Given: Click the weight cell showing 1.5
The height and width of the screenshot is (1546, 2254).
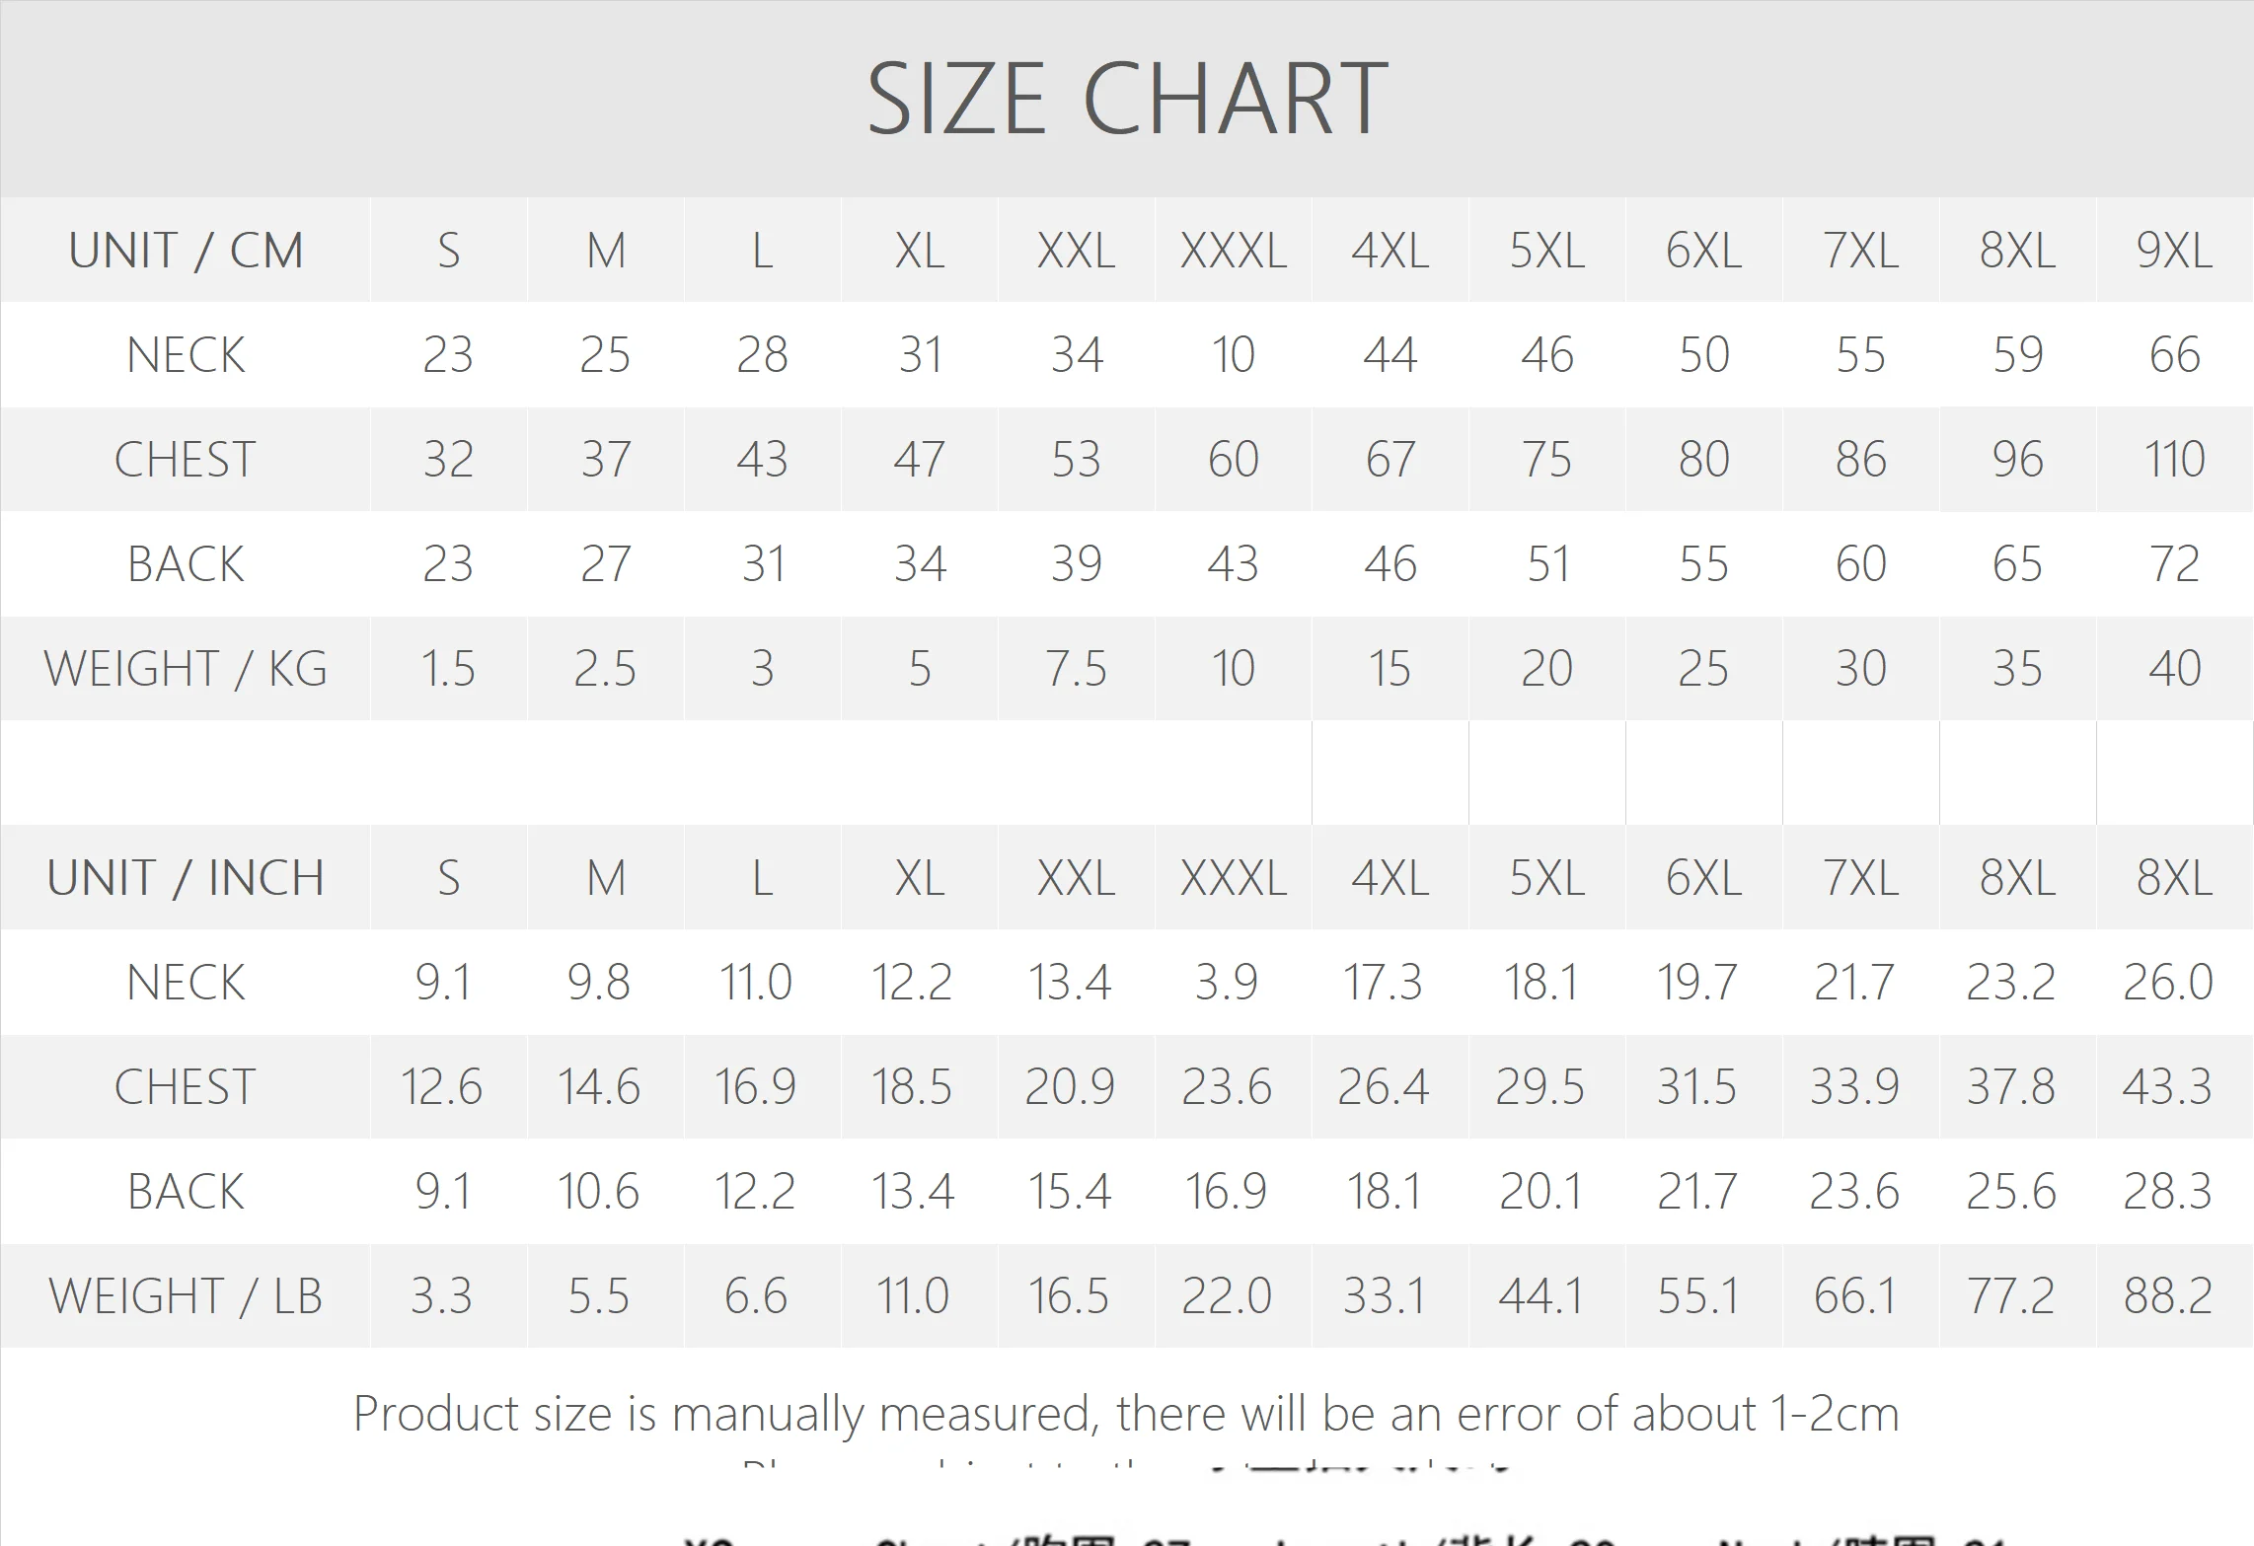Looking at the screenshot, I should pyautogui.click(x=448, y=669).
